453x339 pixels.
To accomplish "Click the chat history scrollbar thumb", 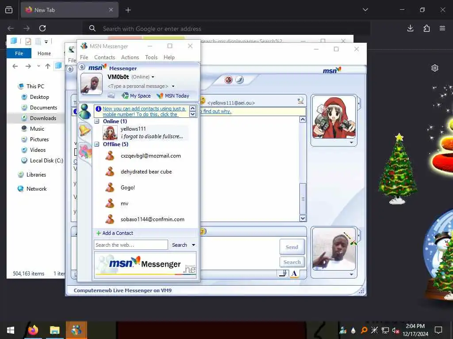I will pyautogui.click(x=303, y=199).
